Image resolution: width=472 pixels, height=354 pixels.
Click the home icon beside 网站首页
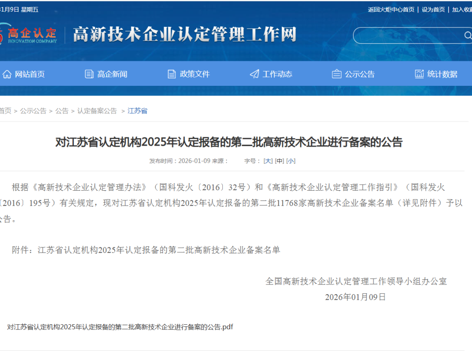point(7,74)
